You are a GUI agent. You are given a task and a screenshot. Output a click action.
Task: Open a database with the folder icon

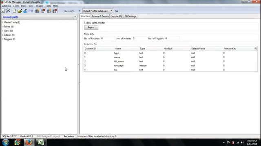pyautogui.click(x=20, y=11)
